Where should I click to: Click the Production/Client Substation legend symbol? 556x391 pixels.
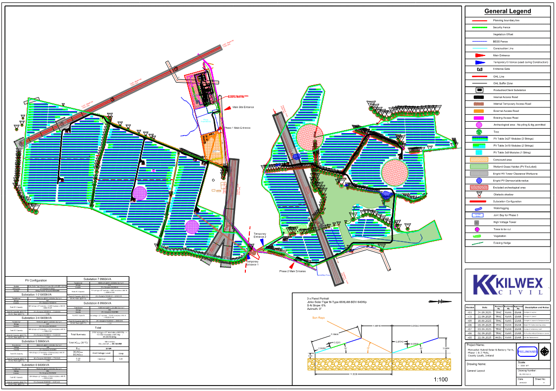tap(478, 90)
